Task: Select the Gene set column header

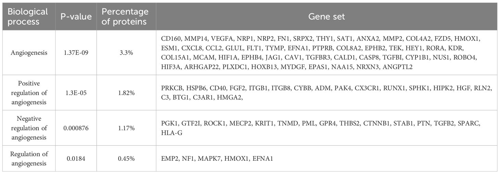Action: [x=326, y=17]
